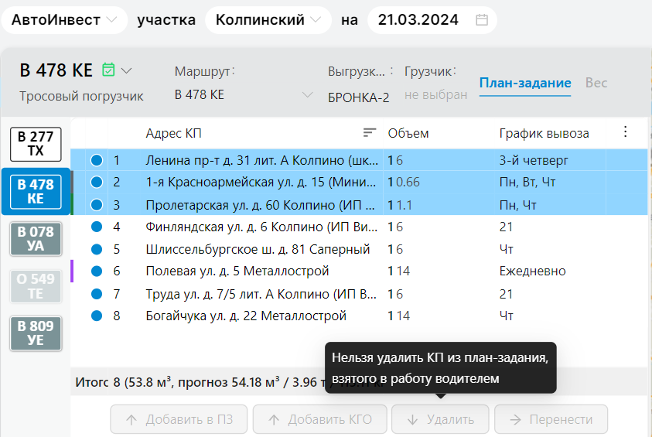Select the Труда ул. д. 7/5 row
This screenshot has width=652, height=437.
coord(261,294)
